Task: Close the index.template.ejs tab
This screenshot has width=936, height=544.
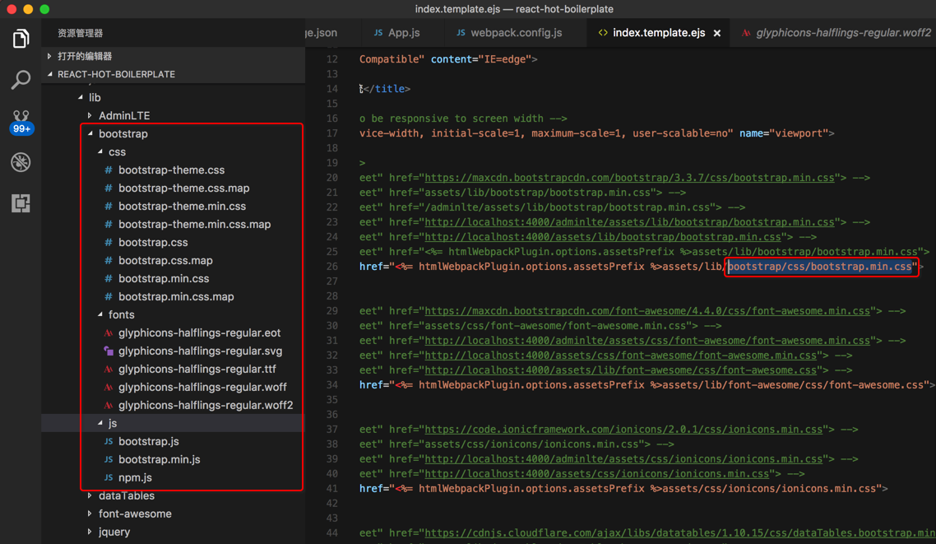Action: pyautogui.click(x=717, y=34)
